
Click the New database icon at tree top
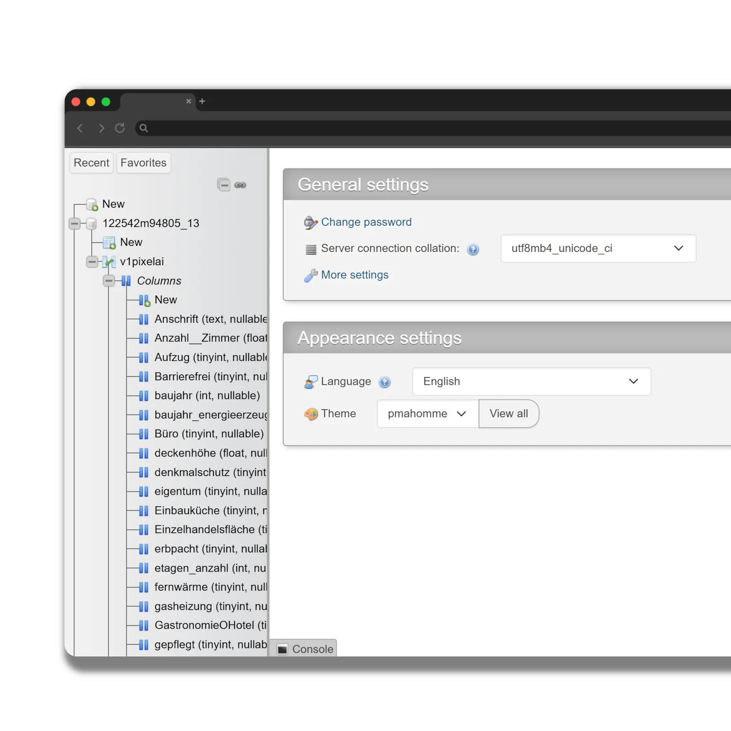(x=92, y=204)
